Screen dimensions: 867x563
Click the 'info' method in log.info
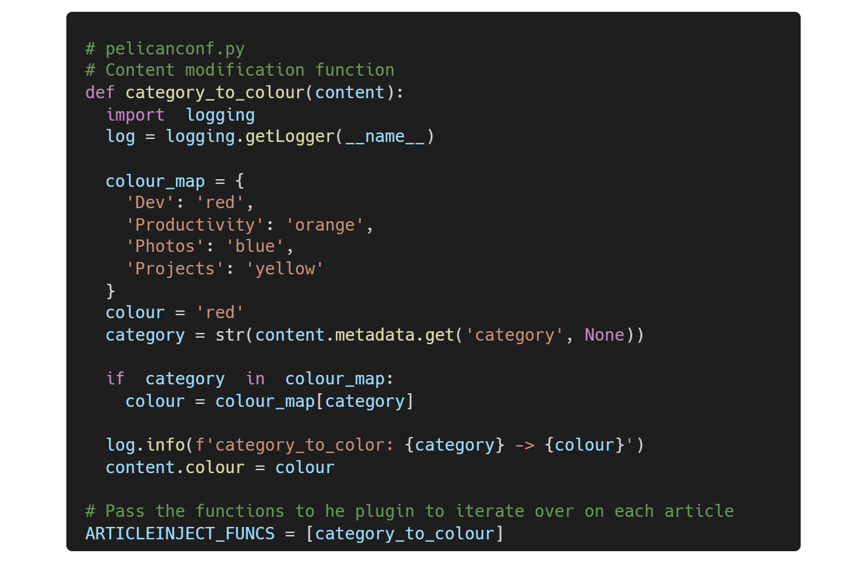(x=165, y=445)
